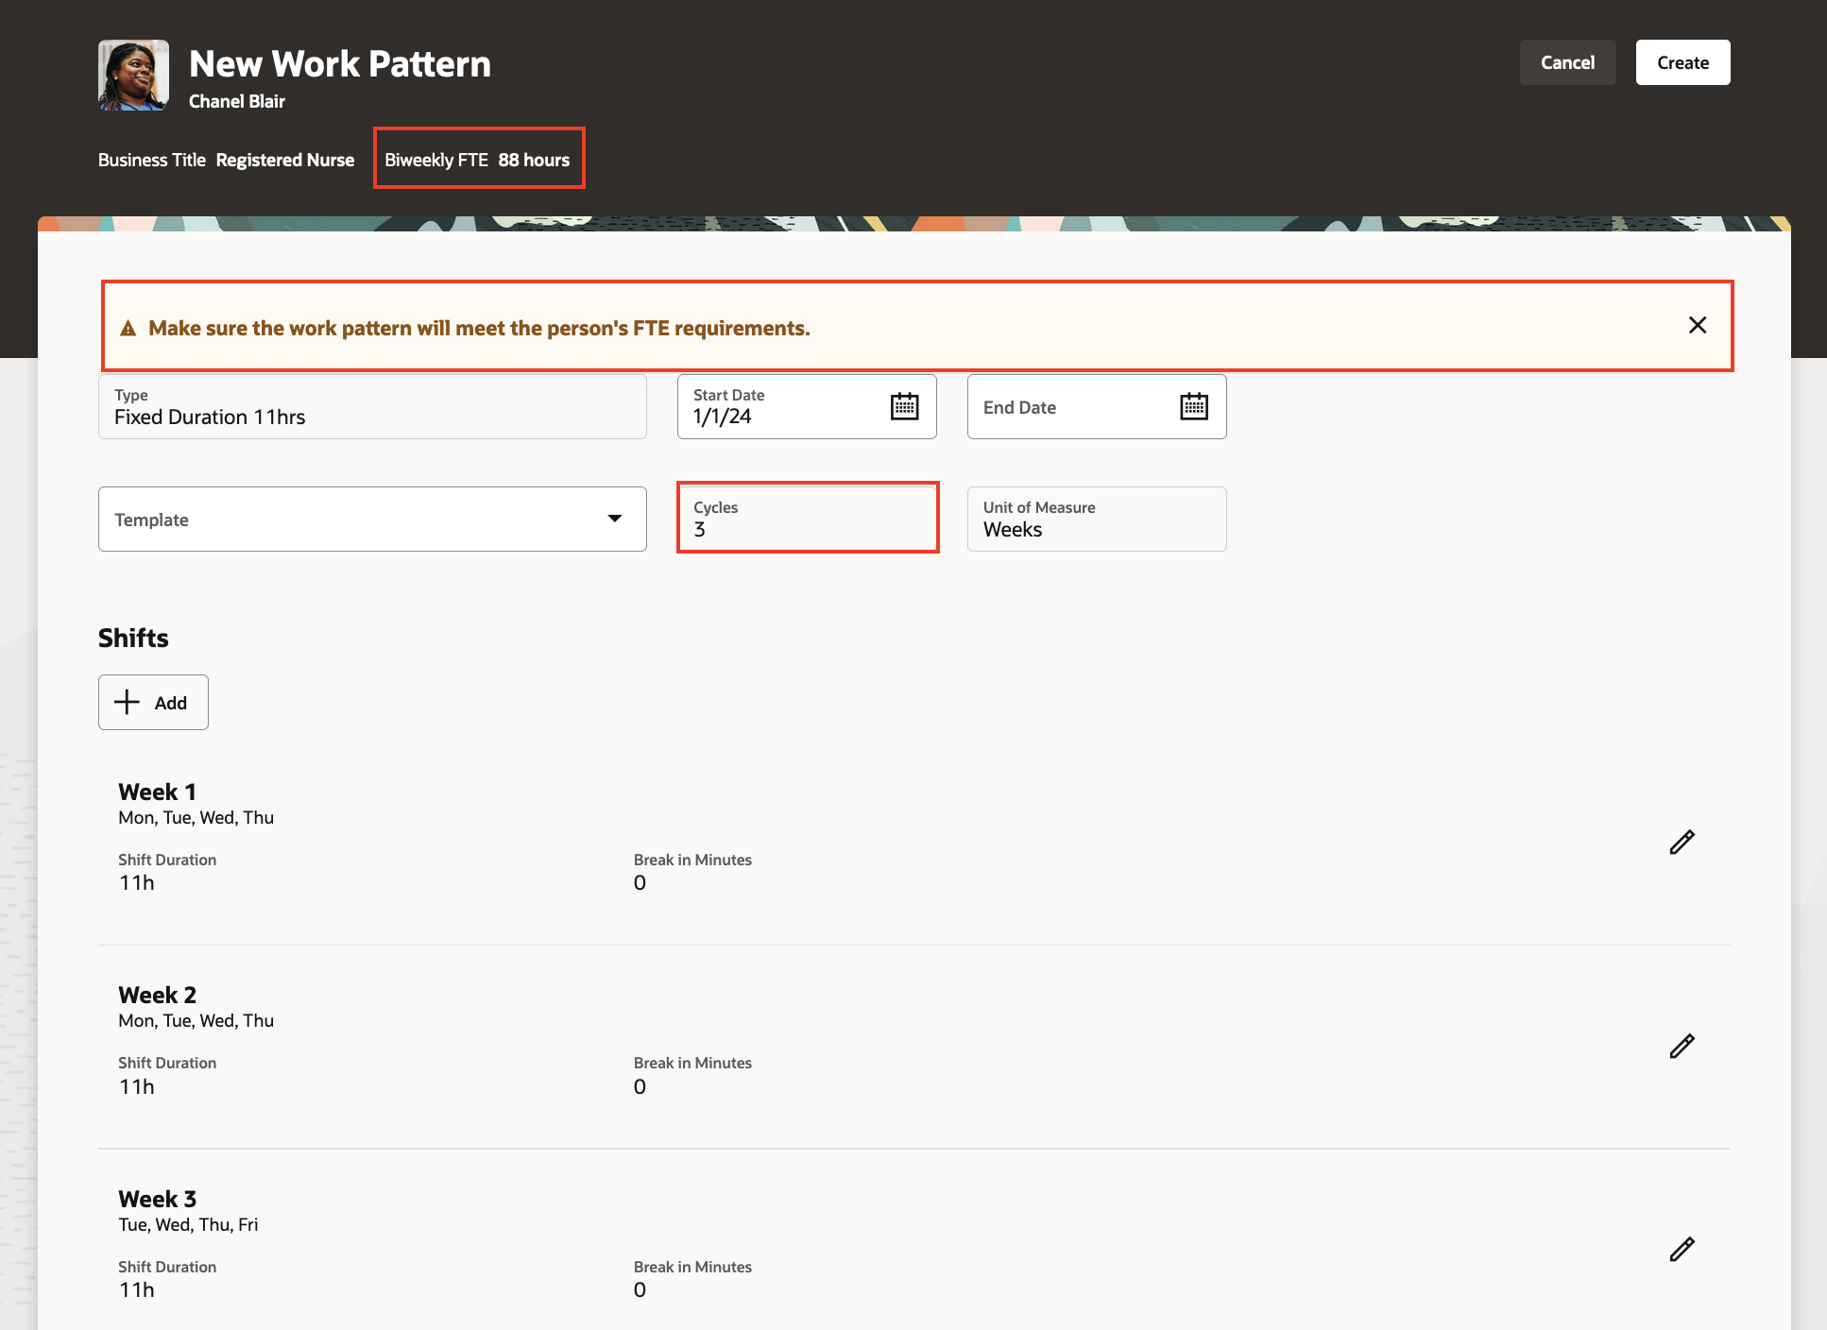1827x1330 pixels.
Task: Open the End Date calendar picker
Action: [x=1193, y=406]
